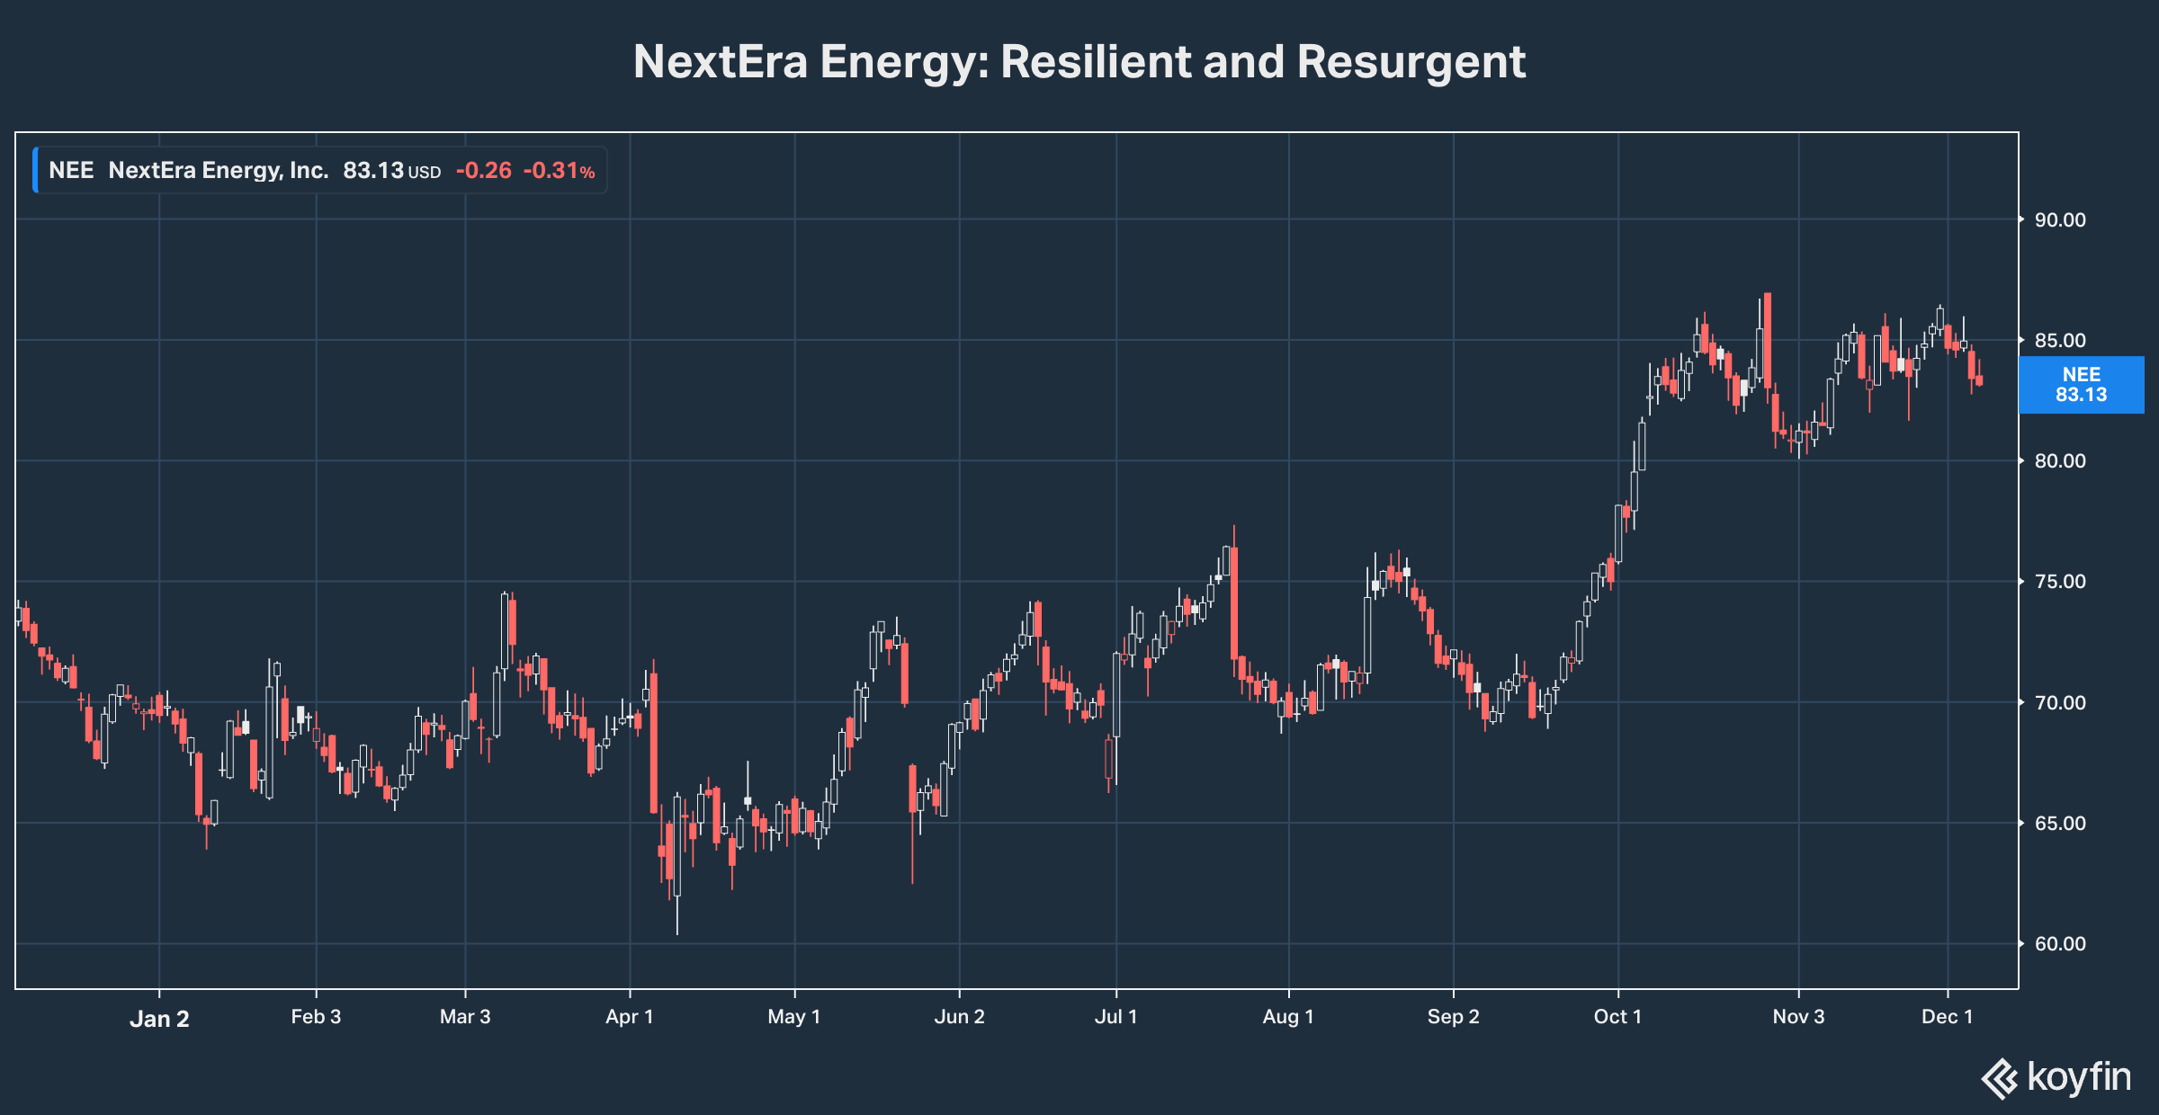Screen dimensions: 2159x1115
Task: Click the NextEra Energy, Inc. legend name
Action: (x=219, y=171)
